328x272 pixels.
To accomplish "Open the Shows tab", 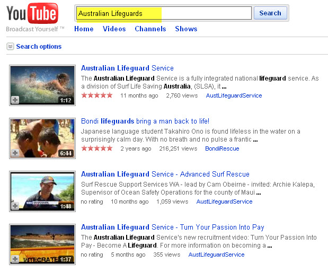I will (186, 29).
